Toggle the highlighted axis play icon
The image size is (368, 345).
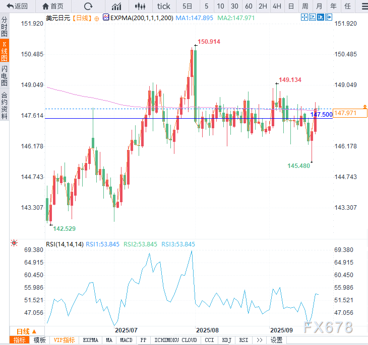pos(320,17)
